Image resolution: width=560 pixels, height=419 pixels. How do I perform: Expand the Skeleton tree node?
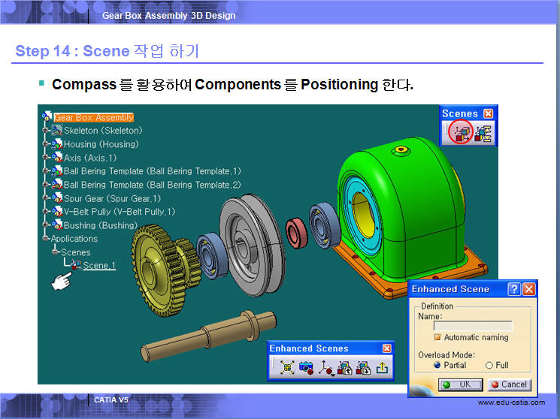coord(46,131)
